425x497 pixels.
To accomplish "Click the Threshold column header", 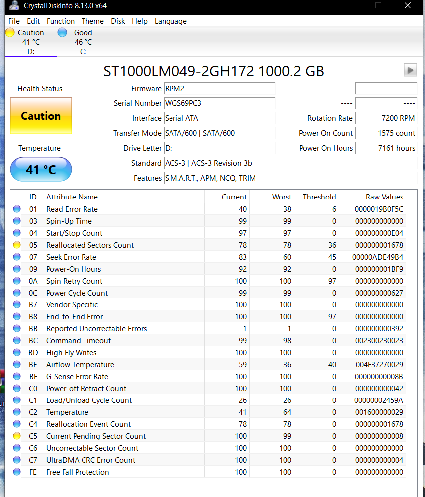I will tap(316, 197).
